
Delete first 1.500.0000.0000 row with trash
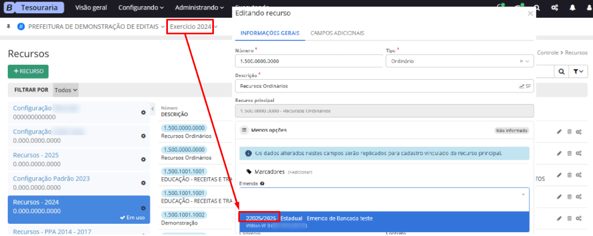tap(569, 132)
